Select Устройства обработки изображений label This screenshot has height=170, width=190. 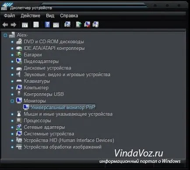(63, 147)
